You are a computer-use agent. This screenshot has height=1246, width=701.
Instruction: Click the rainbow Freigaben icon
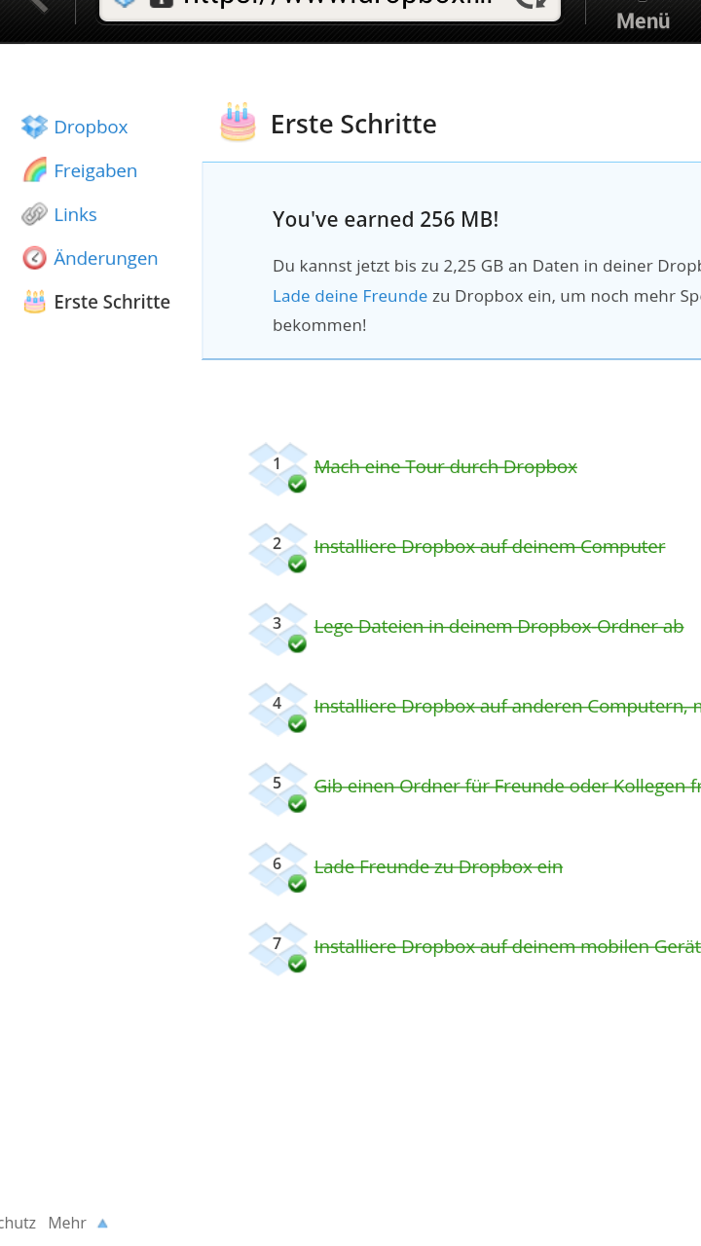point(34,170)
